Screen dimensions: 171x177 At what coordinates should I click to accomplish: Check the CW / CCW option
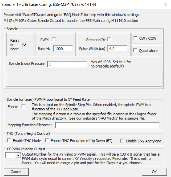tap(135, 39)
